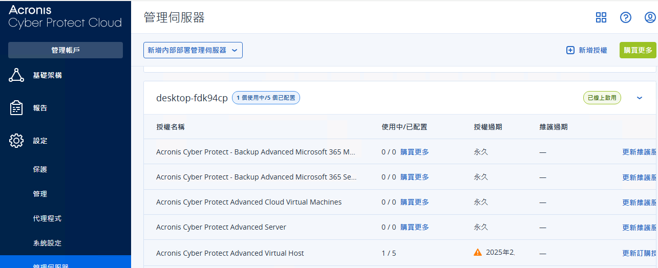Select Acronis Cyber Protect Advanced Virtual Host
Viewport: 658px width, 268px height.
(230, 253)
